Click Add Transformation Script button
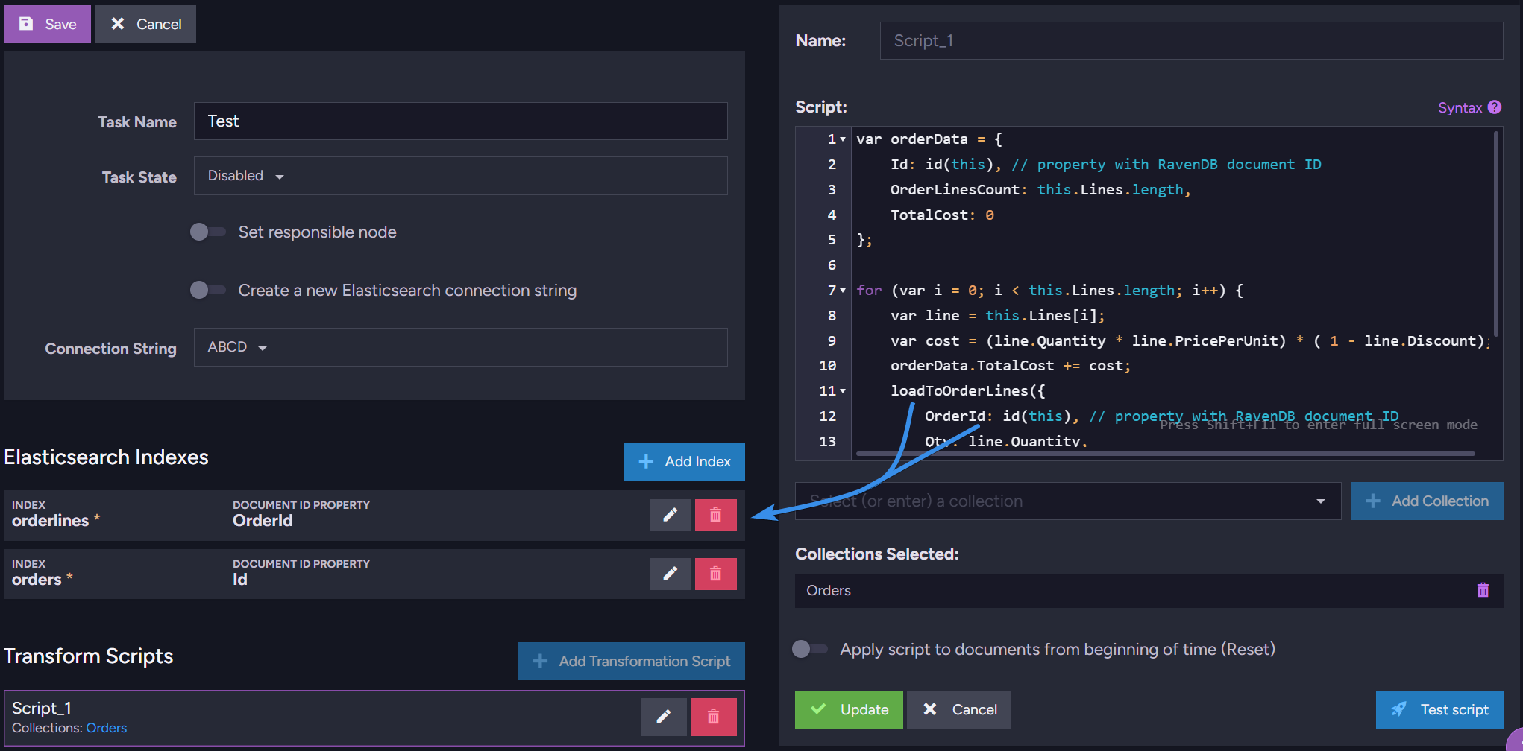The height and width of the screenshot is (751, 1523). pyautogui.click(x=631, y=661)
